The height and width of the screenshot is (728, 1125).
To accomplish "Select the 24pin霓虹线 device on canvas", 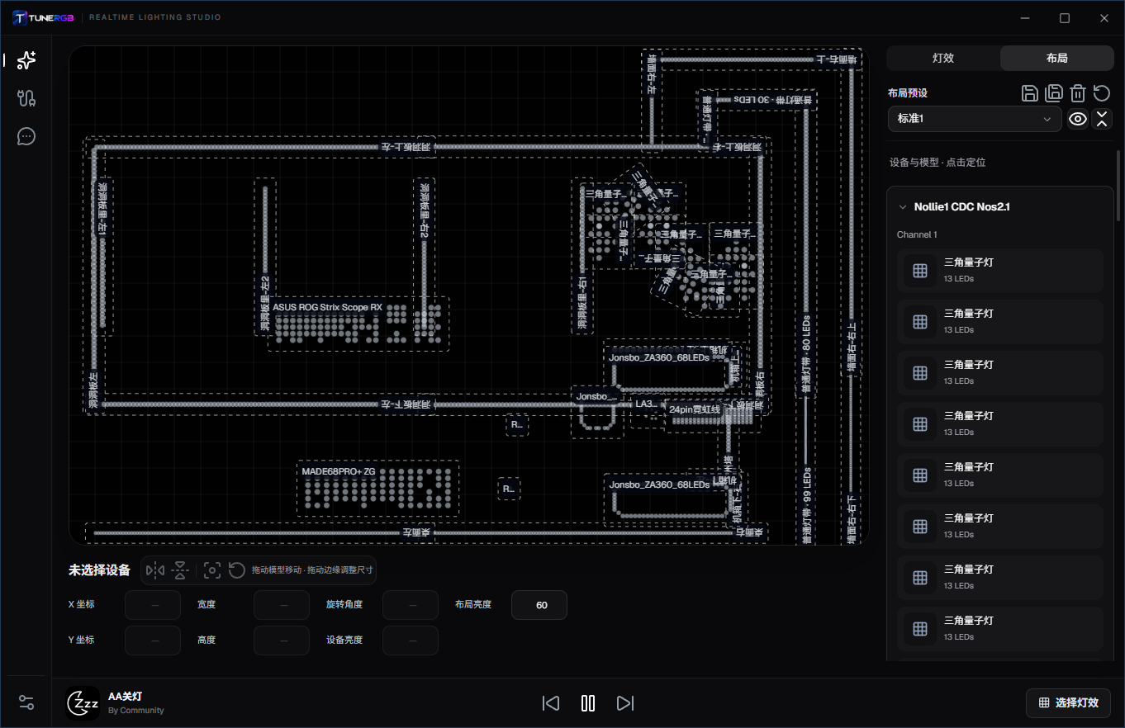I will pos(714,415).
